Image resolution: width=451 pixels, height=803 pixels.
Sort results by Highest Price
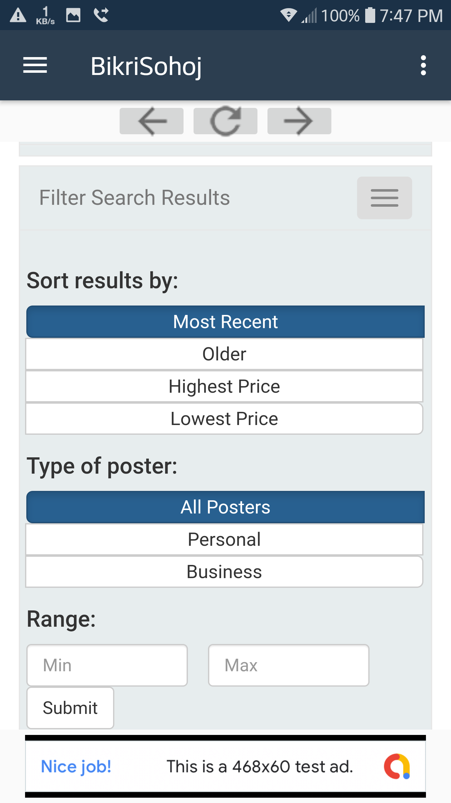click(224, 386)
